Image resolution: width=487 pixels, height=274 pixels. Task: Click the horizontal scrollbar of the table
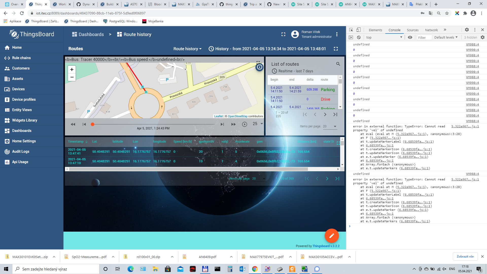tap(188, 169)
